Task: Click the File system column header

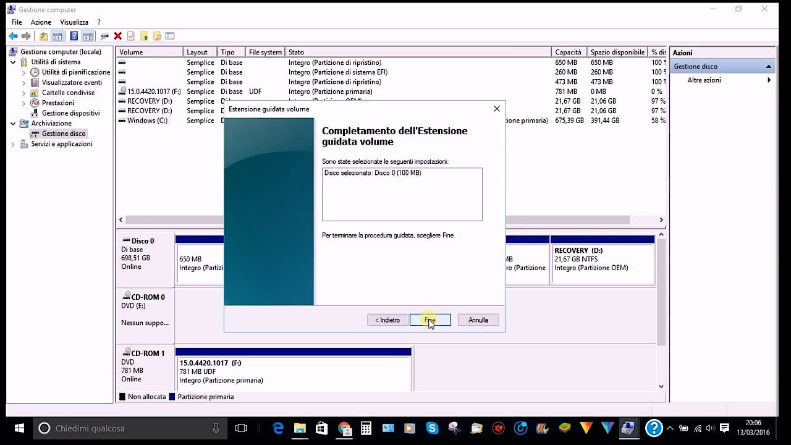Action: (x=264, y=53)
